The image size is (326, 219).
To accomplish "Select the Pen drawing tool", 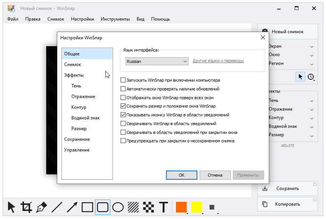I will pyautogui.click(x=42, y=207).
